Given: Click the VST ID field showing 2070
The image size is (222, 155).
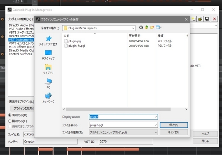Looking at the screenshot, I should coord(126,142).
